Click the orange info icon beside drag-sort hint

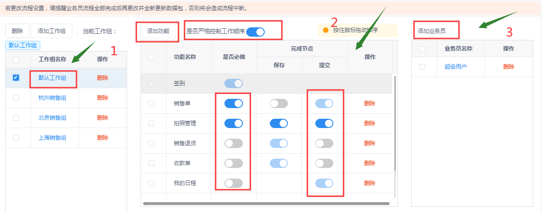(x=325, y=30)
